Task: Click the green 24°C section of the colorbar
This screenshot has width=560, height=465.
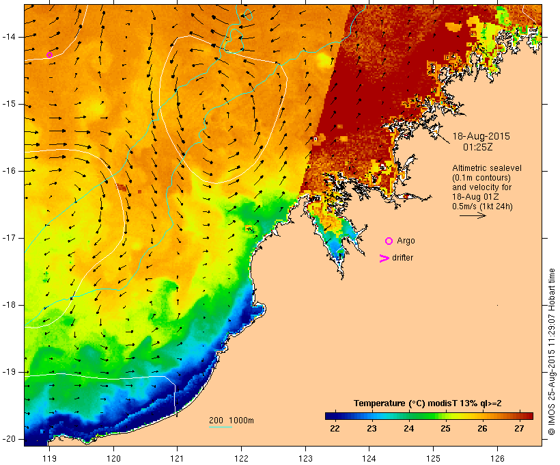Action: coord(408,416)
